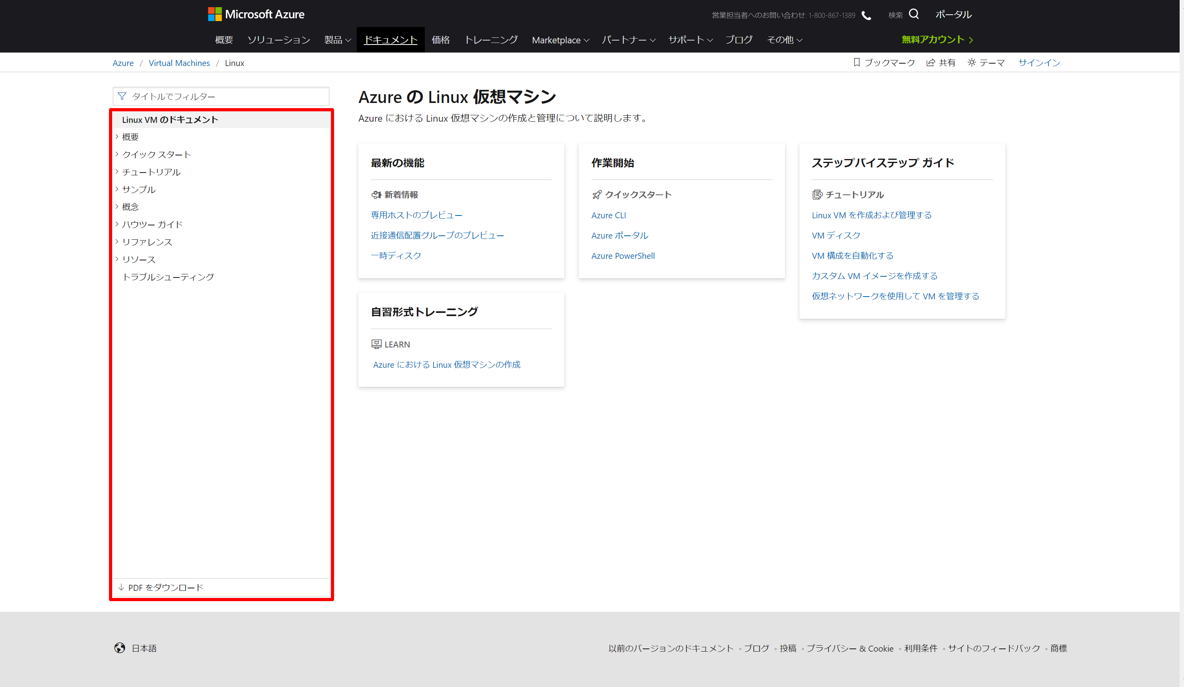The width and height of the screenshot is (1184, 687).
Task: Open the 製品 dropdown menu
Action: point(337,40)
